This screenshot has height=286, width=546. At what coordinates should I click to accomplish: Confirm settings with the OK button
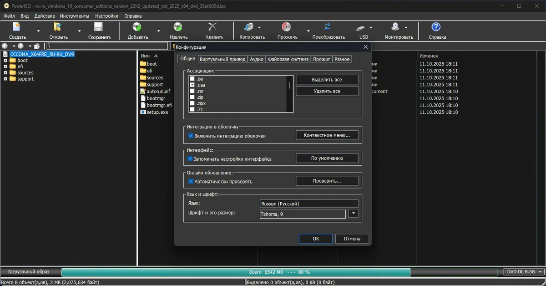point(316,239)
